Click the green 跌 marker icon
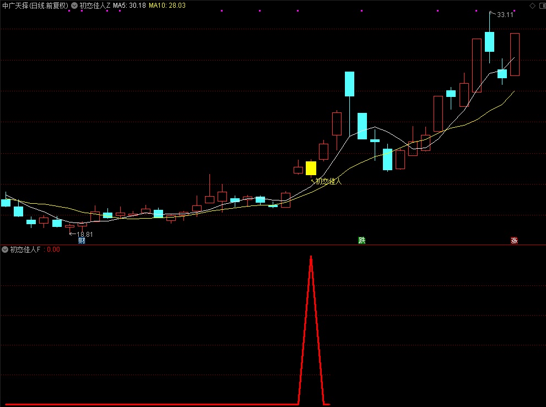Screen dimensions: 546x407 tap(361, 240)
